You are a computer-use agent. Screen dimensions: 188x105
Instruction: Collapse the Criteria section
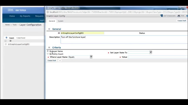[49, 47]
